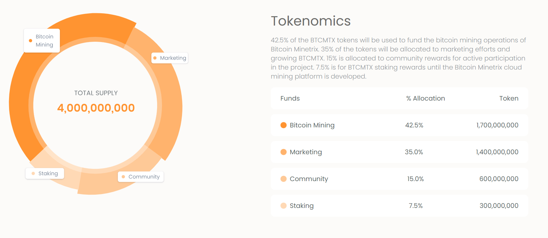Click the % Allocation column header

(x=426, y=98)
